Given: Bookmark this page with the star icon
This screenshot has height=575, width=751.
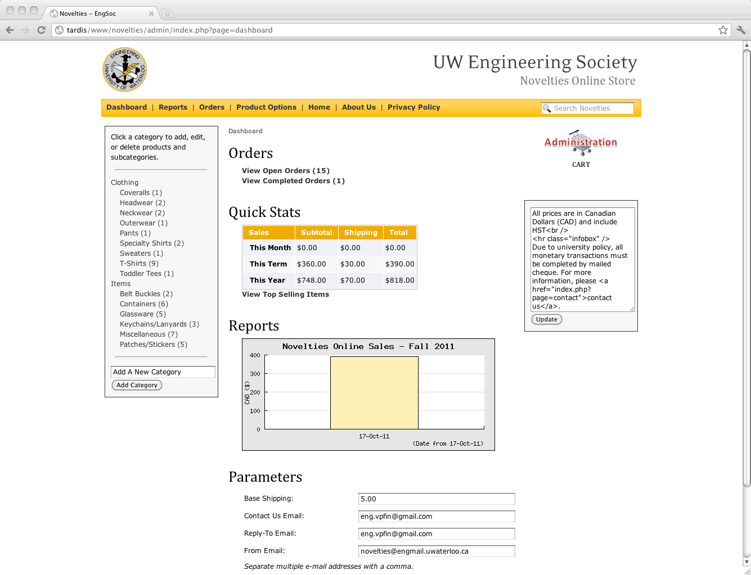Looking at the screenshot, I should pyautogui.click(x=723, y=30).
